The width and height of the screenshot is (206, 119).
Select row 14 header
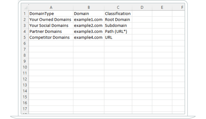pos(25,91)
